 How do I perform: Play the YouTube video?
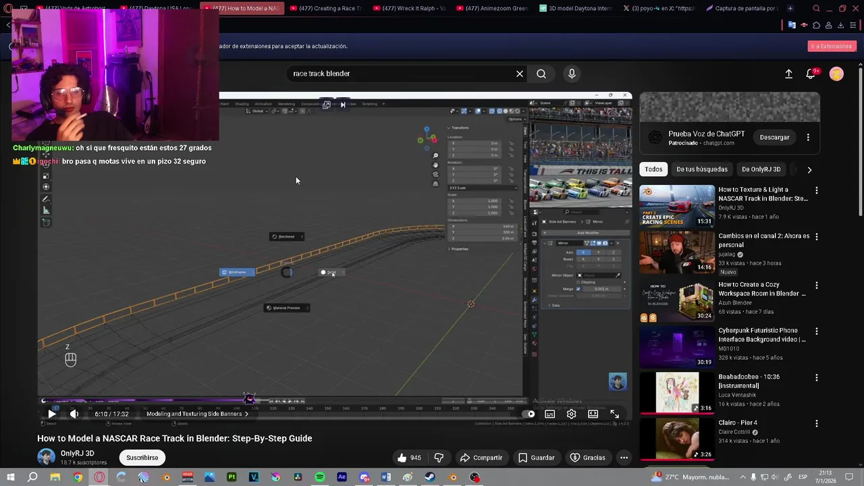point(52,414)
